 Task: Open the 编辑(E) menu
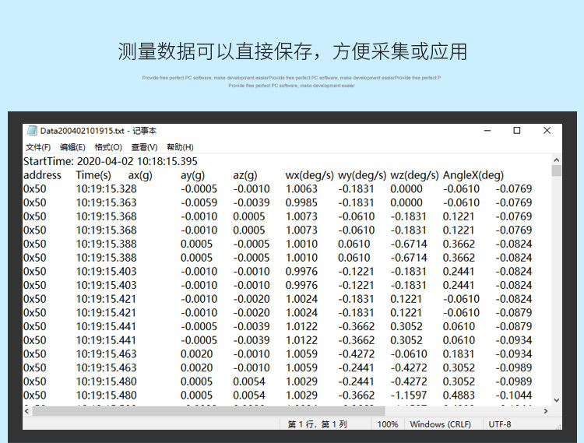point(72,147)
